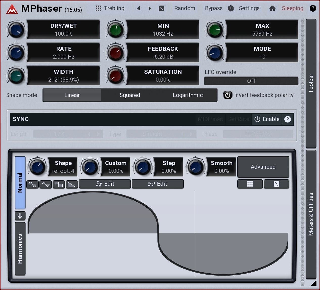The width and height of the screenshot is (320, 290).
Task: Expand the Toolbar side panel
Action: coord(311,83)
